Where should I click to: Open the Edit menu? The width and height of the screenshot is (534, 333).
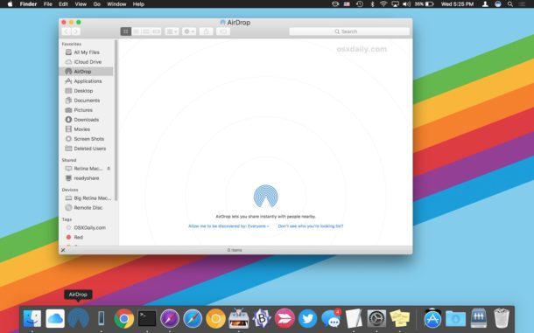pyautogui.click(x=63, y=4)
